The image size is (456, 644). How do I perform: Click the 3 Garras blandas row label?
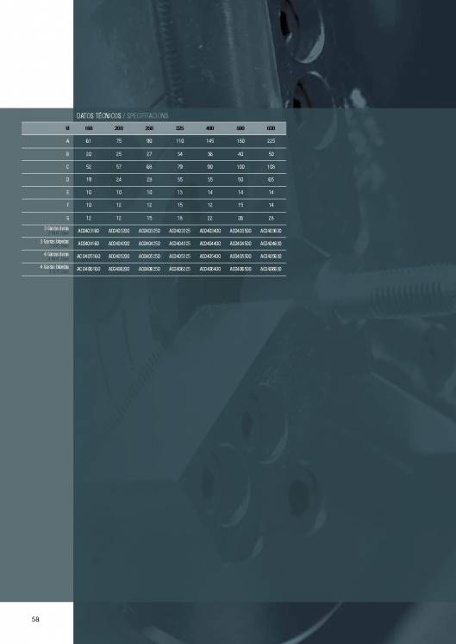coord(54,241)
